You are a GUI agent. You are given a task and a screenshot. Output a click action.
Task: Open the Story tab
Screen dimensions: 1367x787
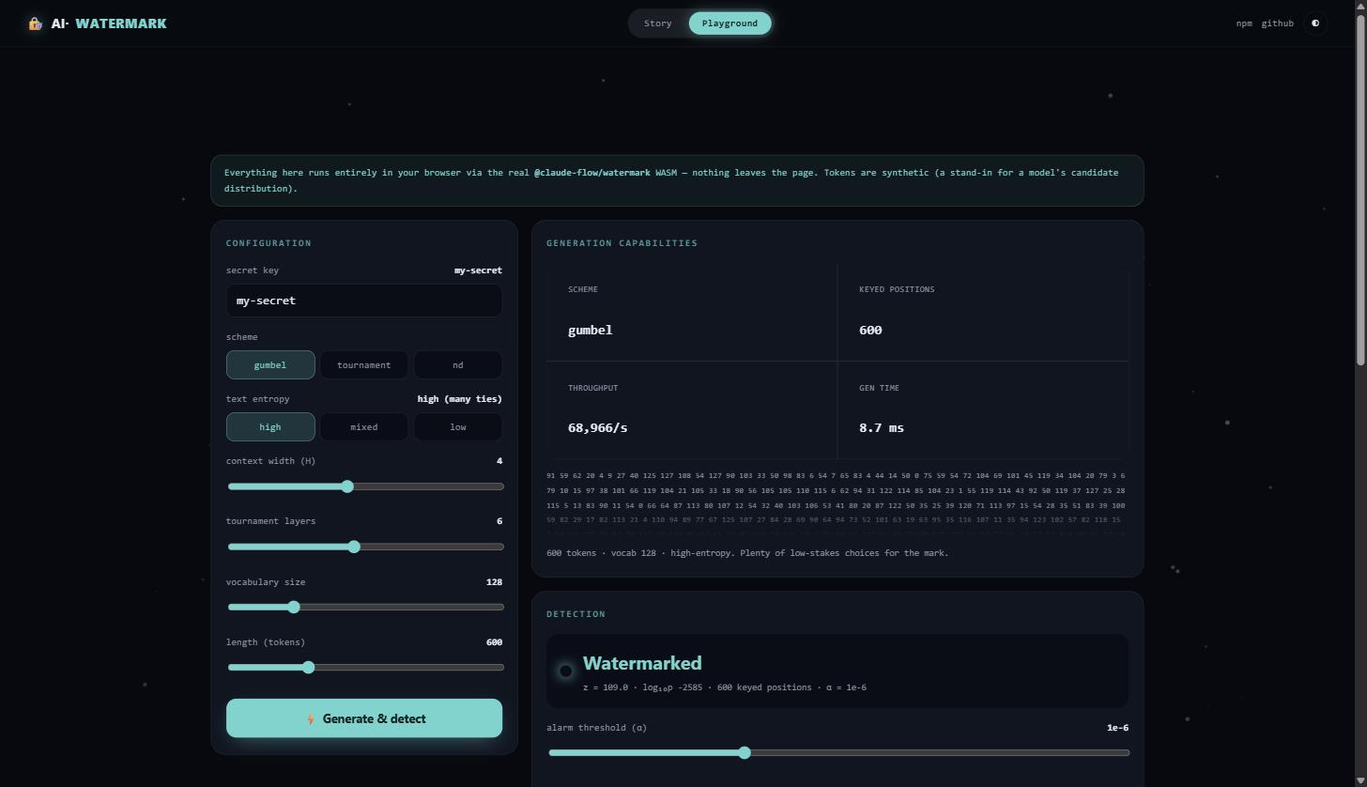(657, 23)
